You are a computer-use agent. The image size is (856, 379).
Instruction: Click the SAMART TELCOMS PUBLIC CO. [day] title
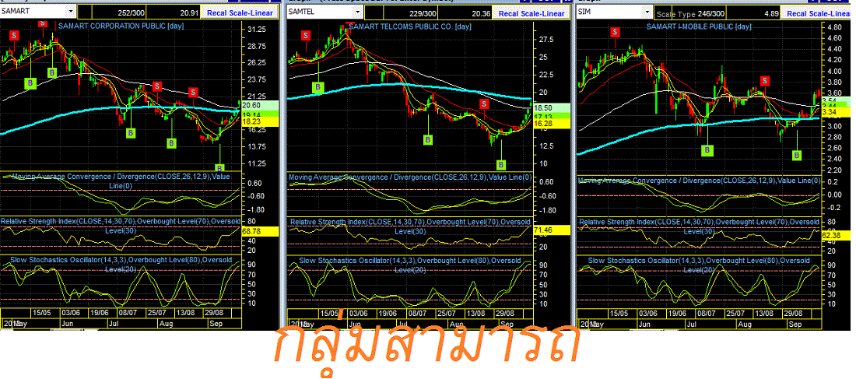(x=409, y=26)
